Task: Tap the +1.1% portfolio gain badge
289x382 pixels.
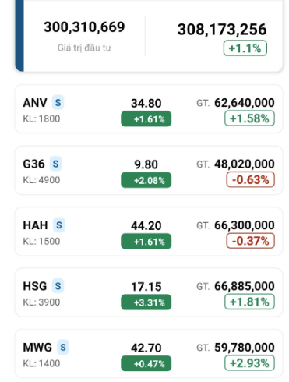Action: pos(245,48)
